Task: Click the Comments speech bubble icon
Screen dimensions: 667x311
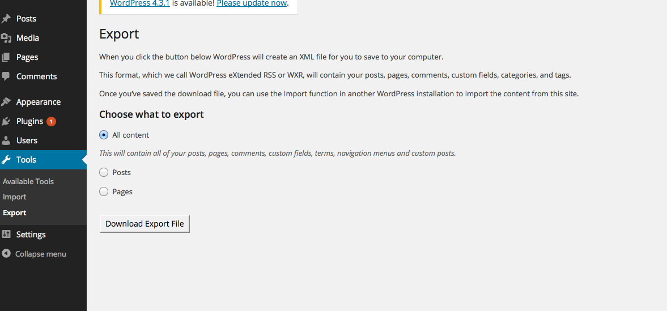Action: click(x=6, y=76)
